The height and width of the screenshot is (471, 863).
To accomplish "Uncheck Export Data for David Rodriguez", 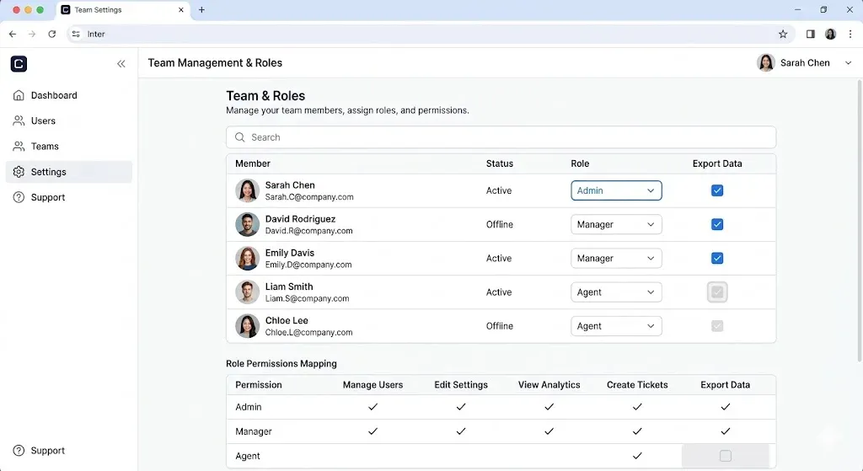I will pos(717,224).
